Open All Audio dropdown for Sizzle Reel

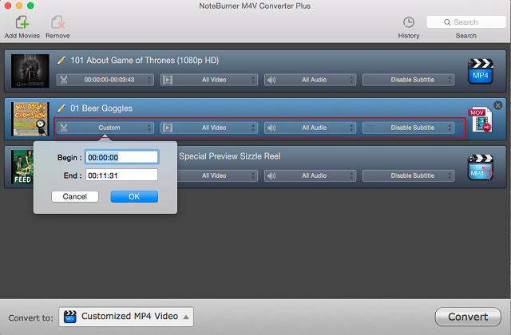tap(310, 175)
